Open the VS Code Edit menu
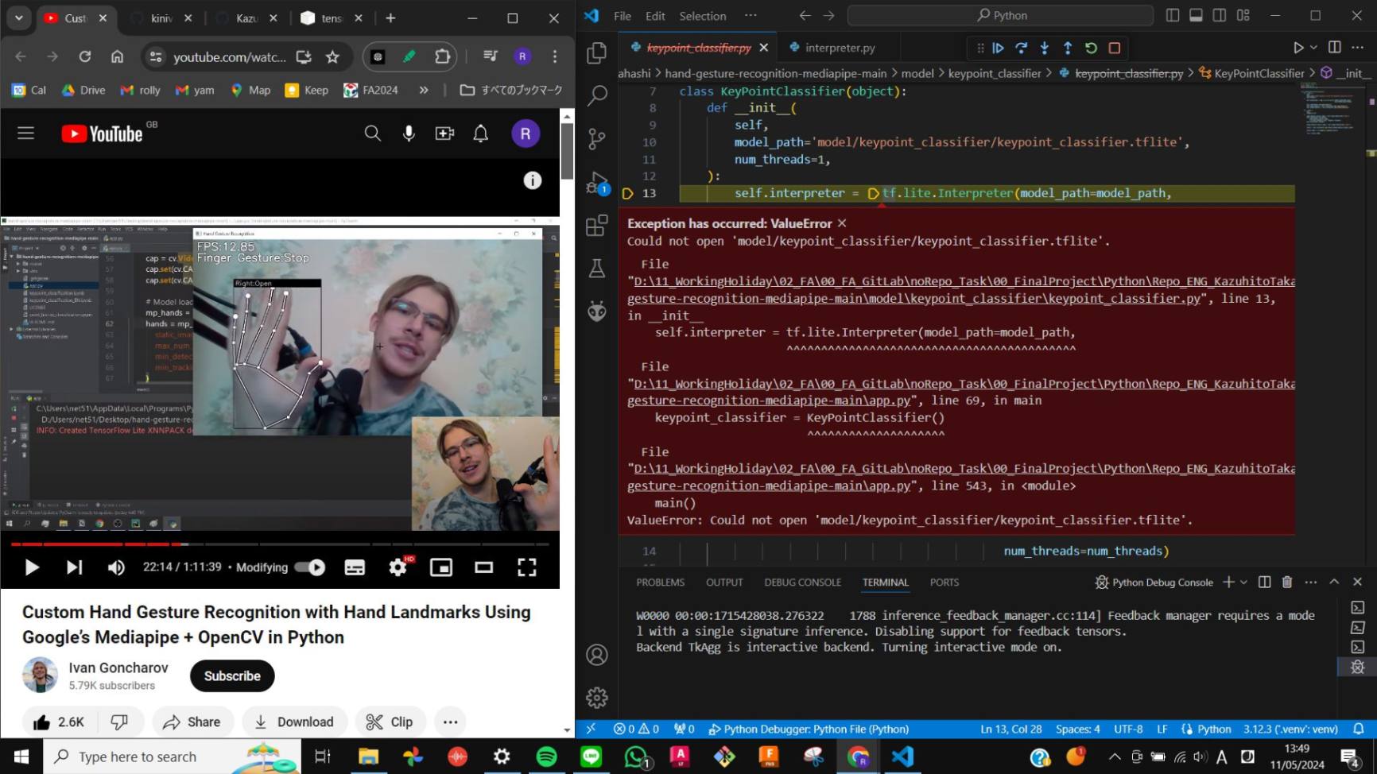 (656, 15)
